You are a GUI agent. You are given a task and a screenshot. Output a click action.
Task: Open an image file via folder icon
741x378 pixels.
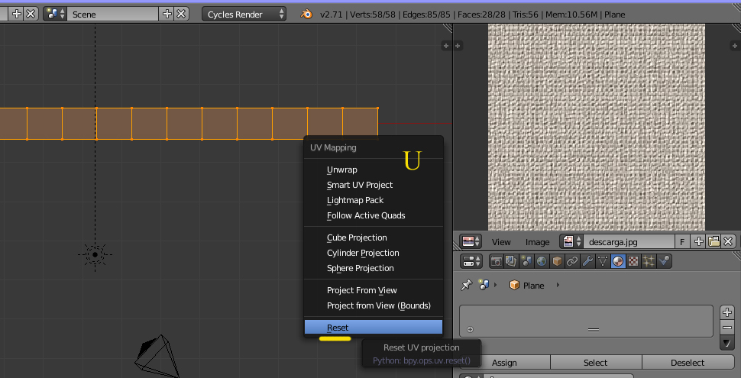coord(713,241)
